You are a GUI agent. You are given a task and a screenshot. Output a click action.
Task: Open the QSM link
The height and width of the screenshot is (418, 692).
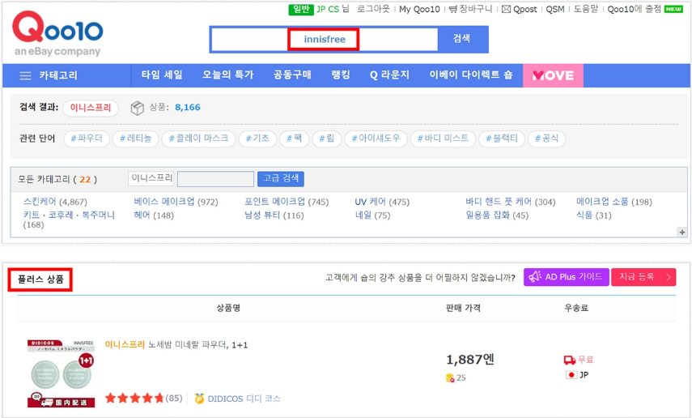(554, 9)
